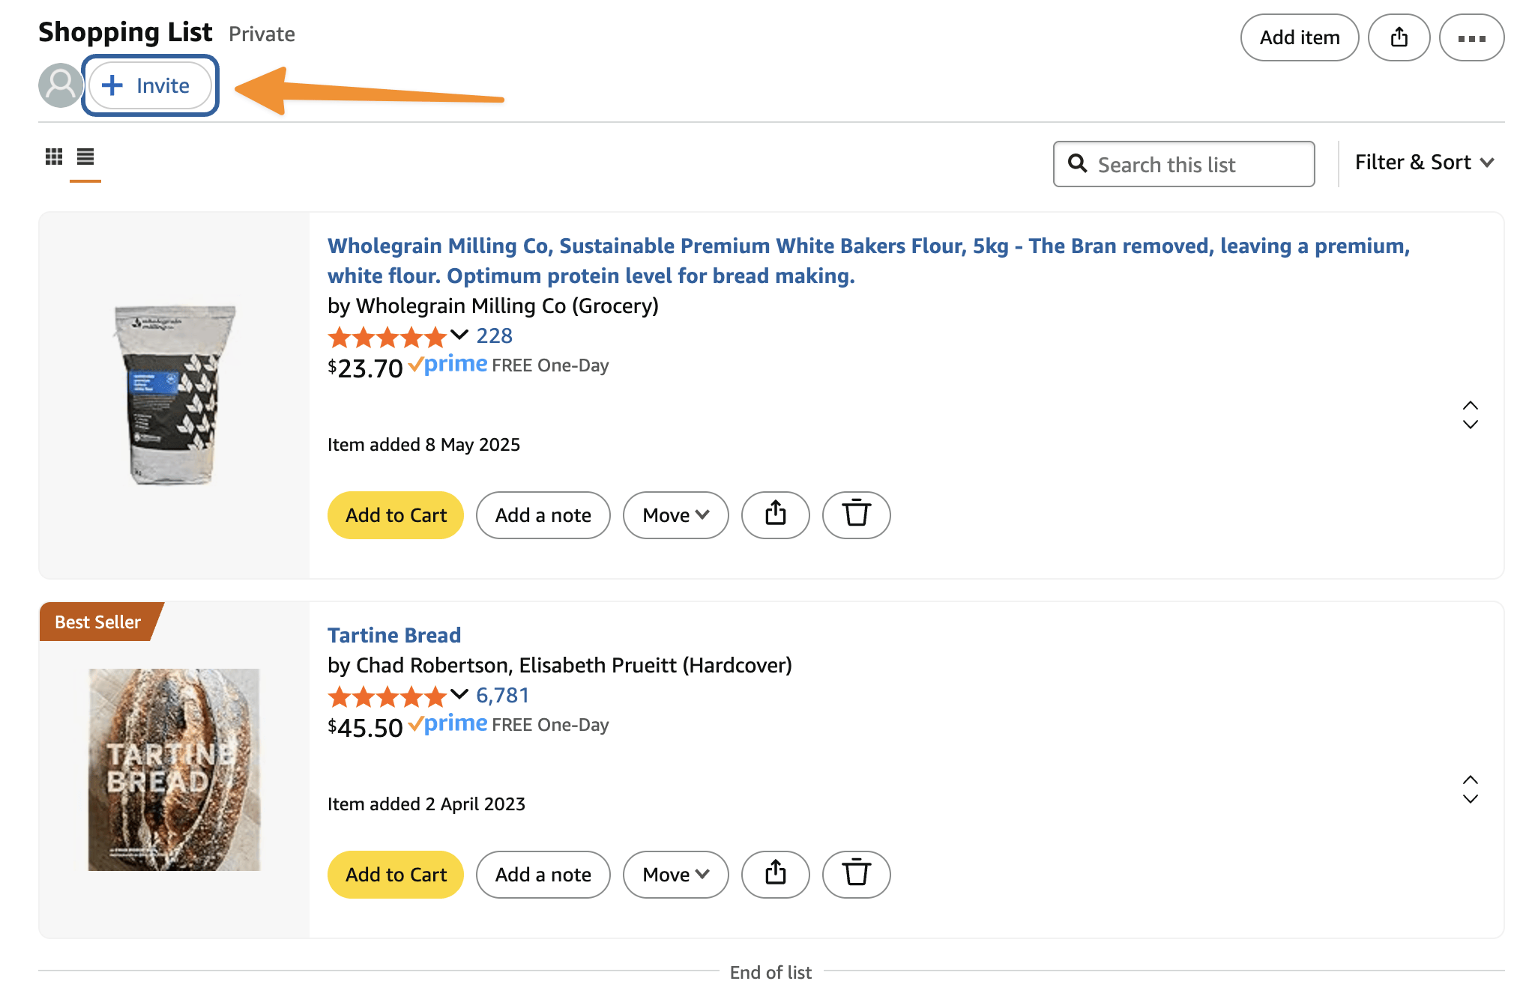1526x996 pixels.
Task: Invite someone to the shopping list
Action: [149, 85]
